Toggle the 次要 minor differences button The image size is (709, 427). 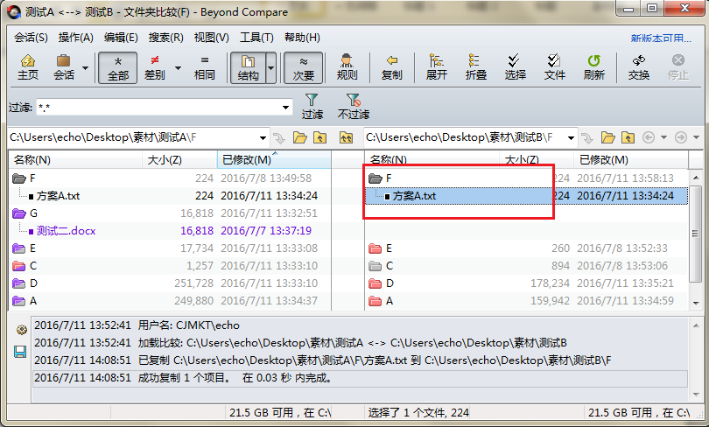coord(304,67)
